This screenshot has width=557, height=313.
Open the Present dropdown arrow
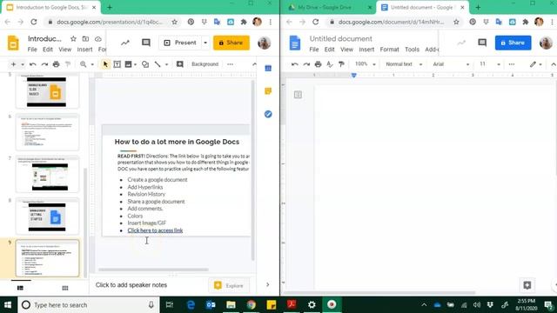coord(205,43)
